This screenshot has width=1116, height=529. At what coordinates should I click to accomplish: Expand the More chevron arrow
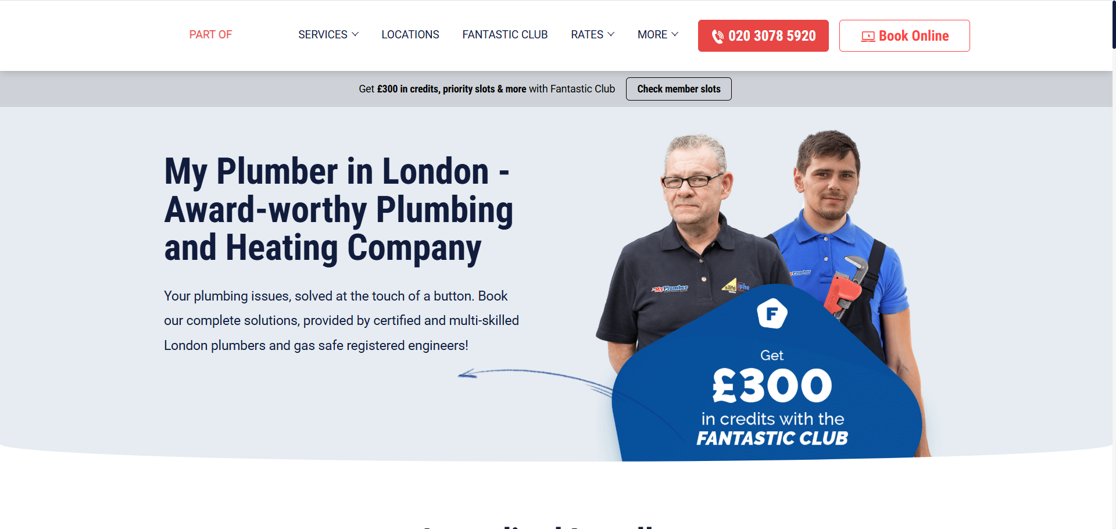click(x=675, y=34)
